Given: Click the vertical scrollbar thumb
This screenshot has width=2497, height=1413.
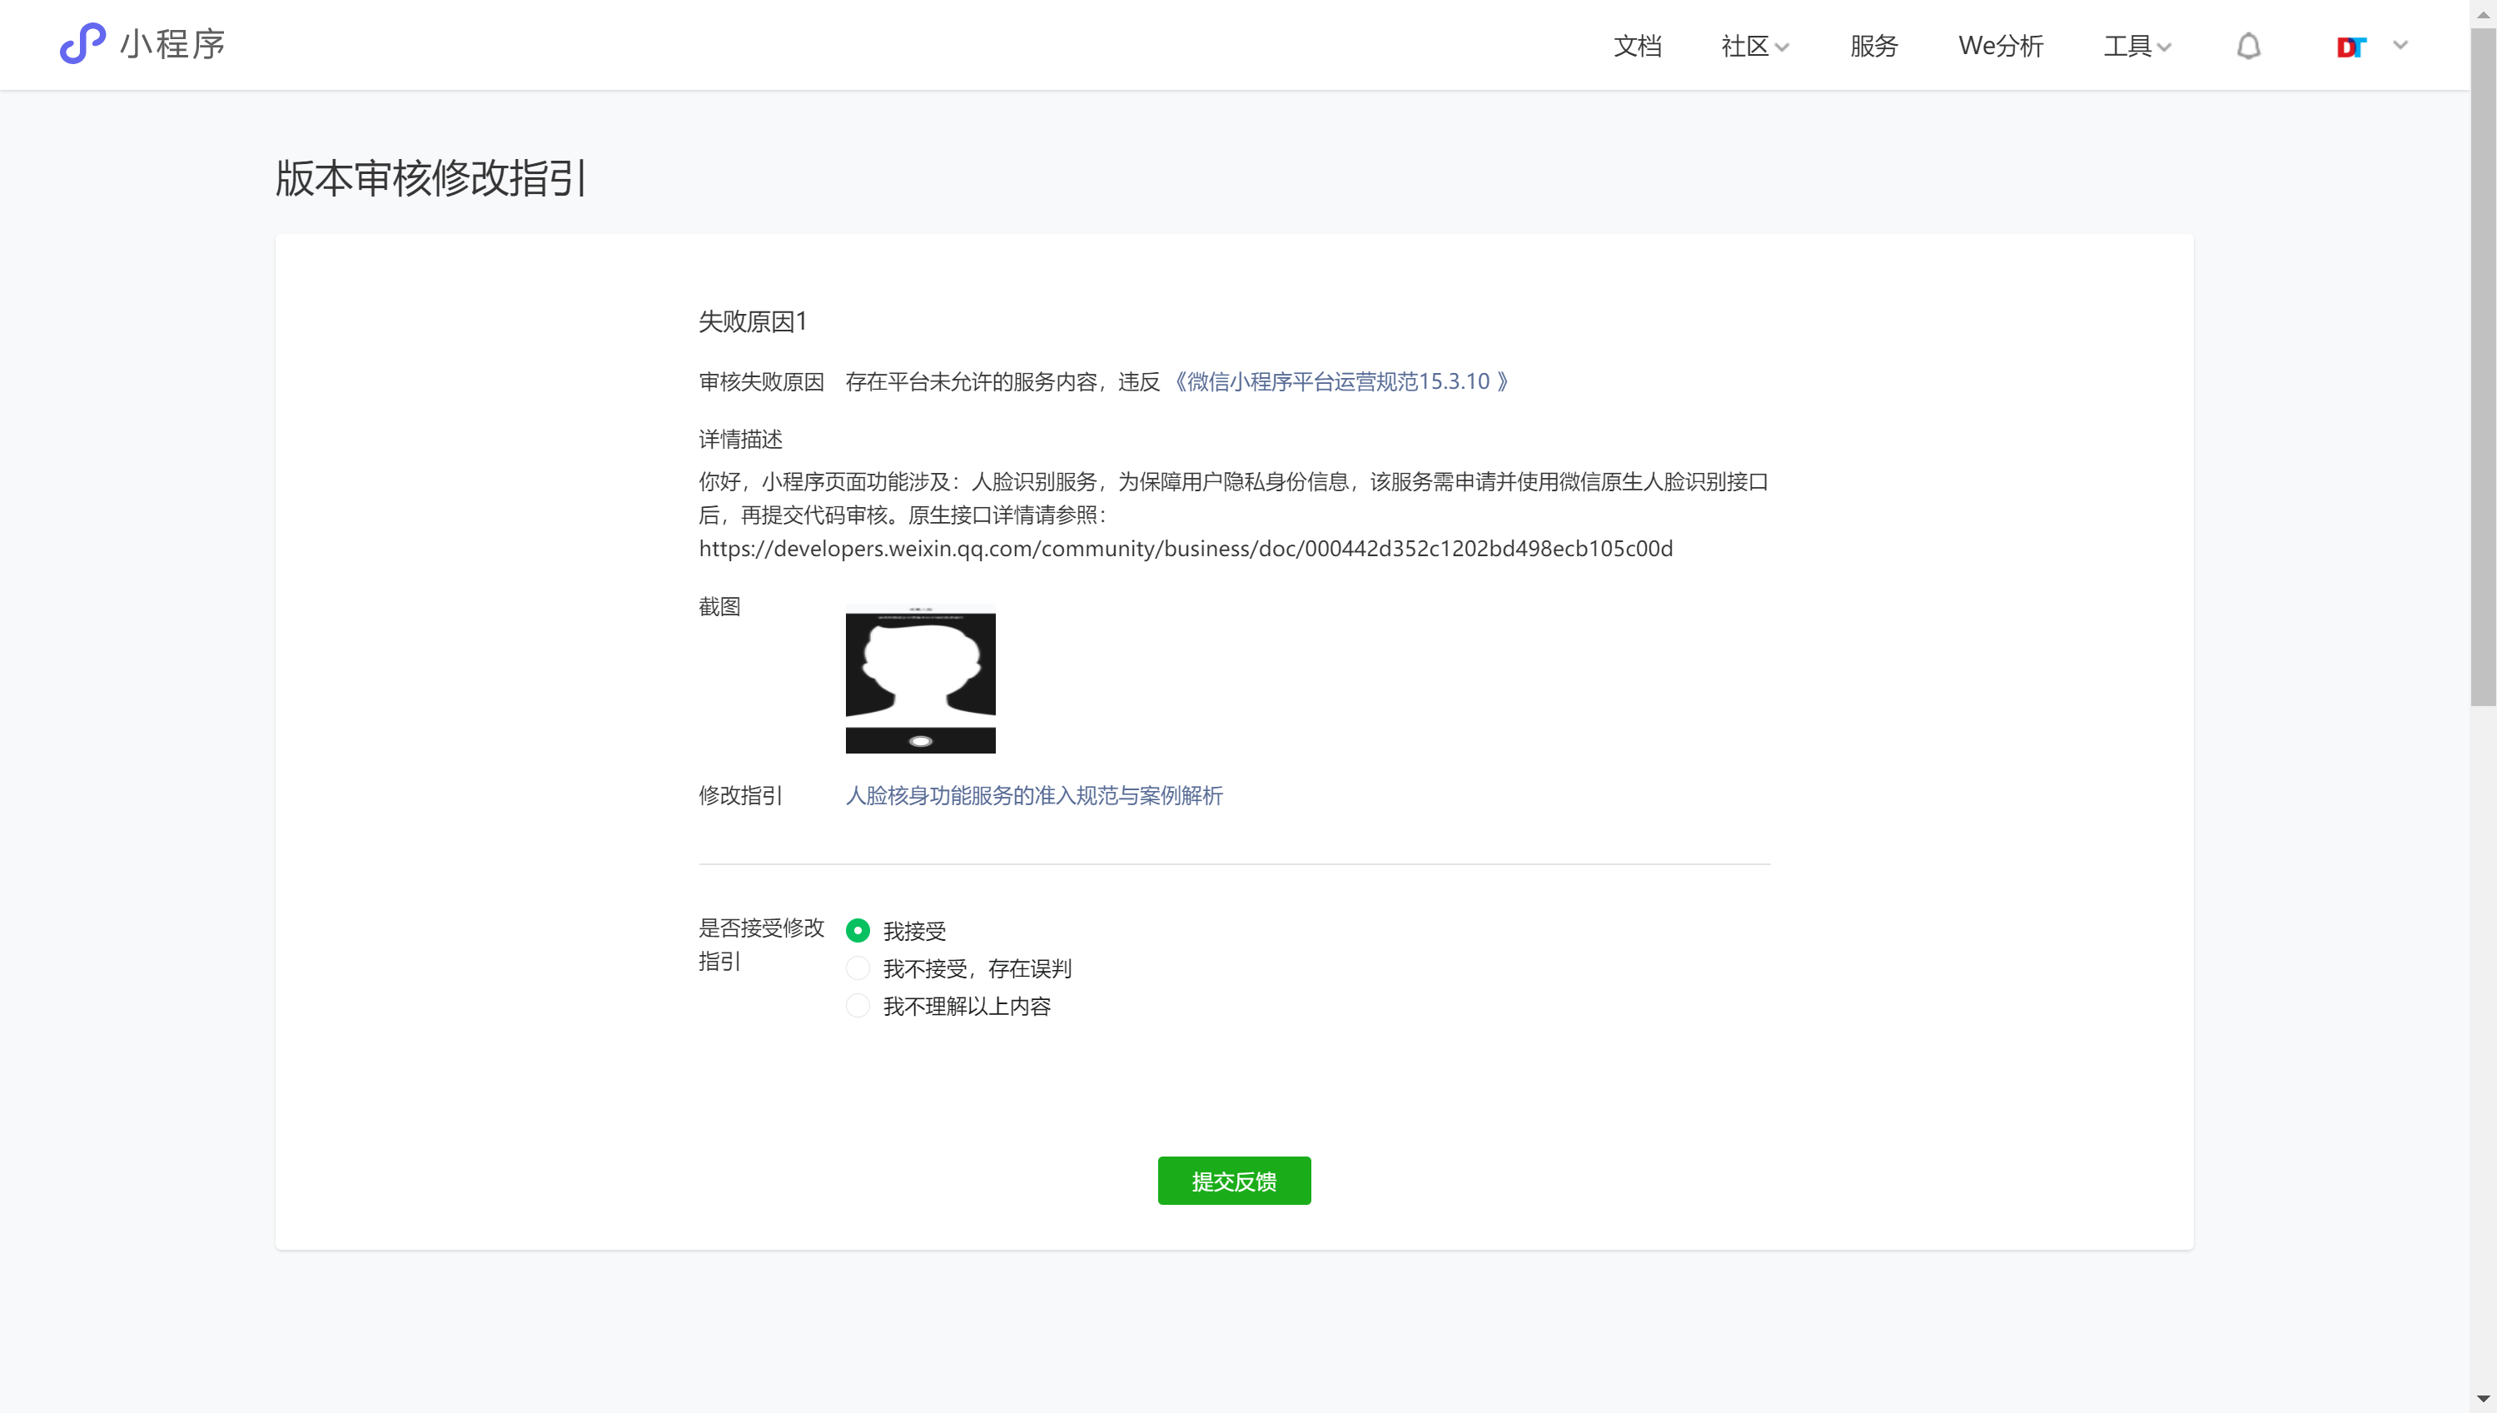Looking at the screenshot, I should coord(2483,369).
